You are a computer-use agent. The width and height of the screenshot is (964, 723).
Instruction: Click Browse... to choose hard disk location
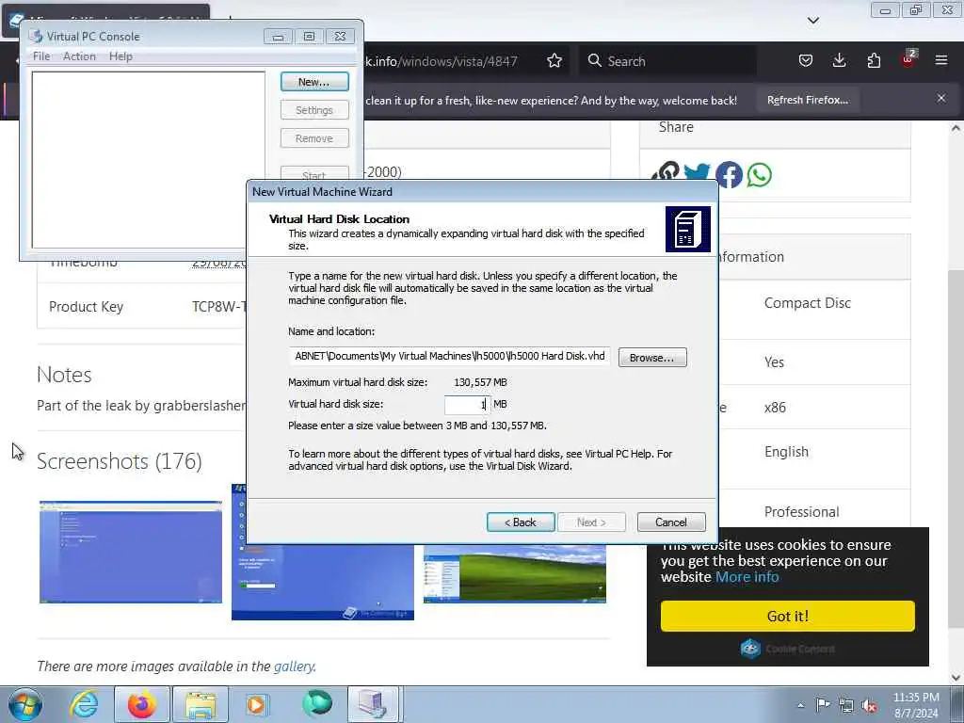click(x=651, y=358)
